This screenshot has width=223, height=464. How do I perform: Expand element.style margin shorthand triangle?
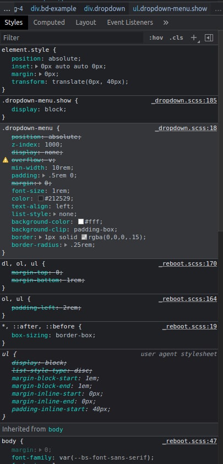point(41,74)
